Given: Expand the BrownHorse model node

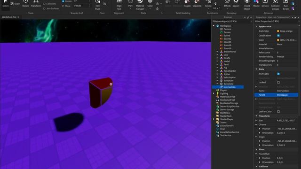Looking at the screenshot, I should coord(217,52).
